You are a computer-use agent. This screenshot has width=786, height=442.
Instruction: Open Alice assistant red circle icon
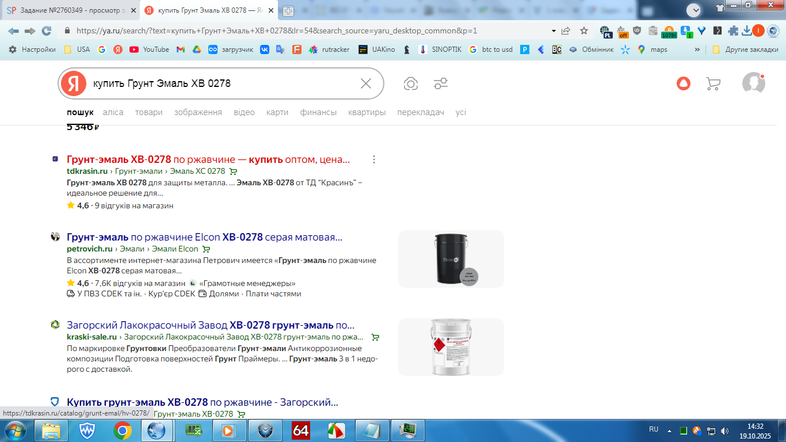(683, 83)
